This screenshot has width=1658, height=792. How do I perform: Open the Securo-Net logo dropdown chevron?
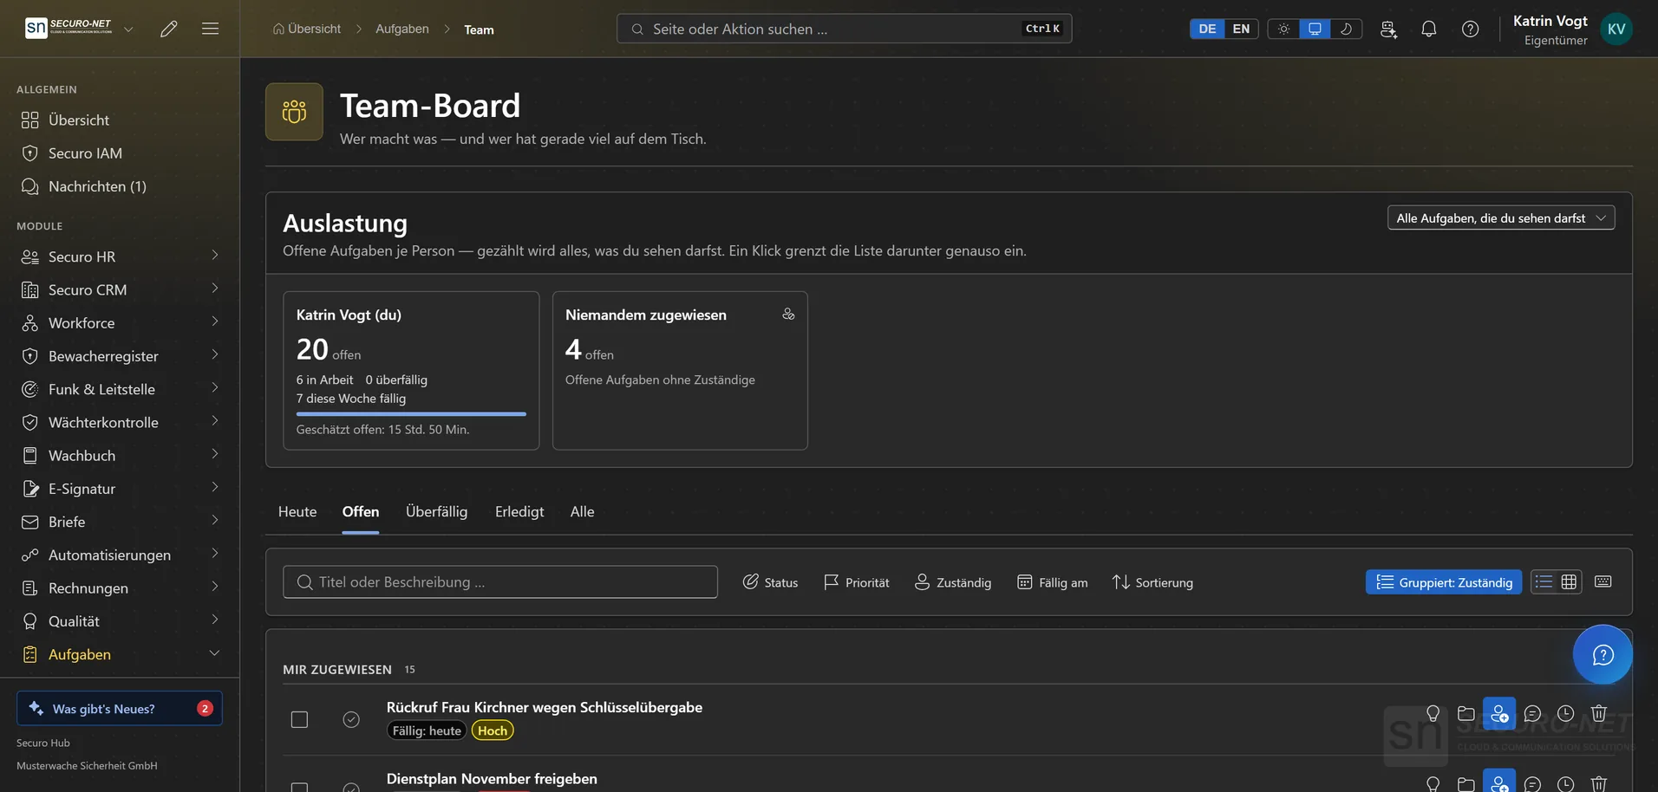point(128,29)
